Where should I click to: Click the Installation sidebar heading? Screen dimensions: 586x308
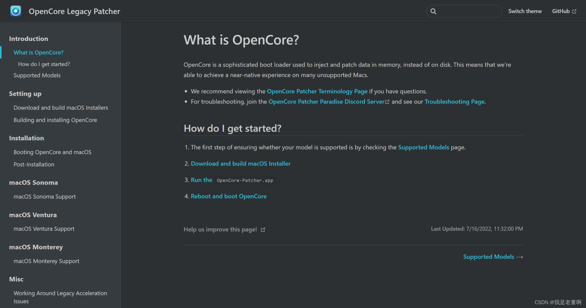pos(26,138)
